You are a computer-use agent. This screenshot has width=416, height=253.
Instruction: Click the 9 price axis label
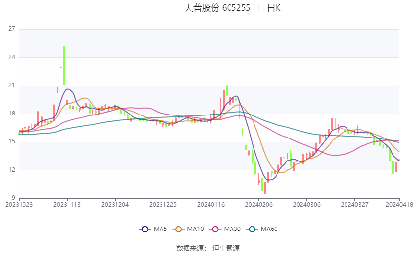[x=13, y=198]
